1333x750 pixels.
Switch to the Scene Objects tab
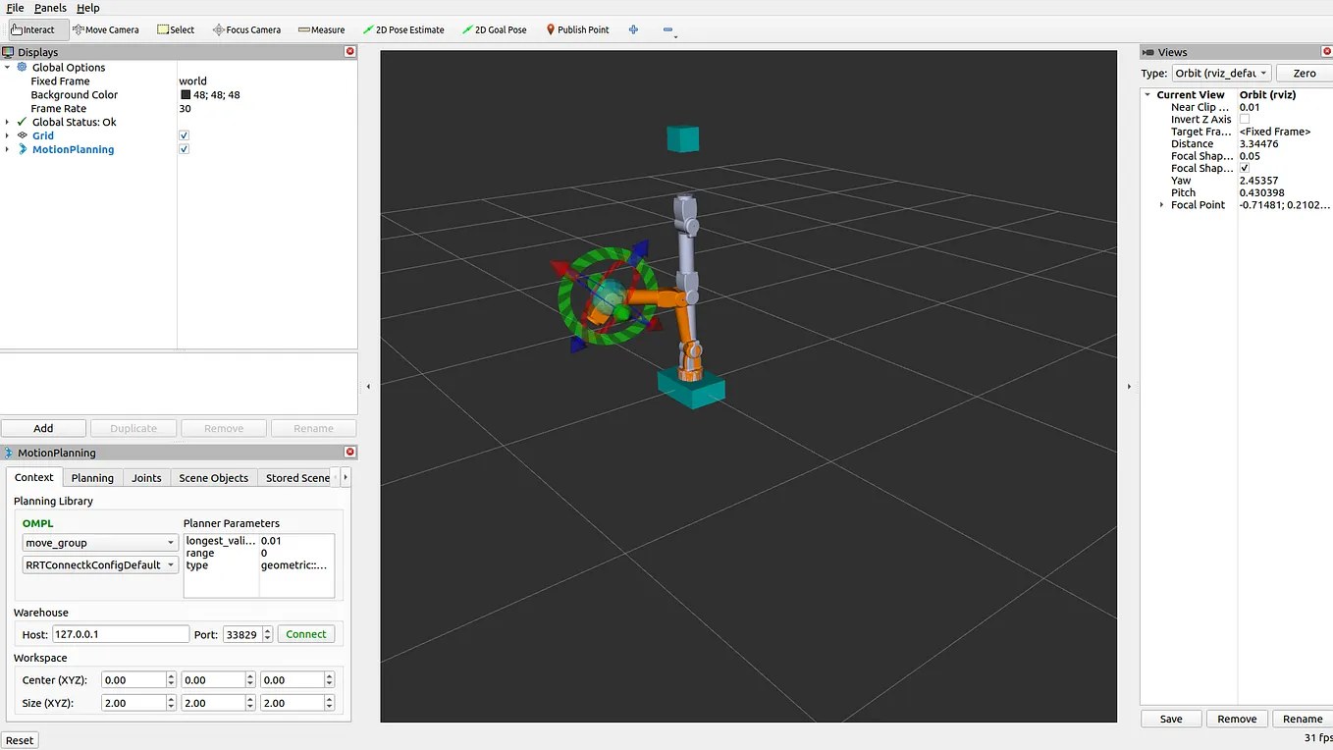click(213, 478)
